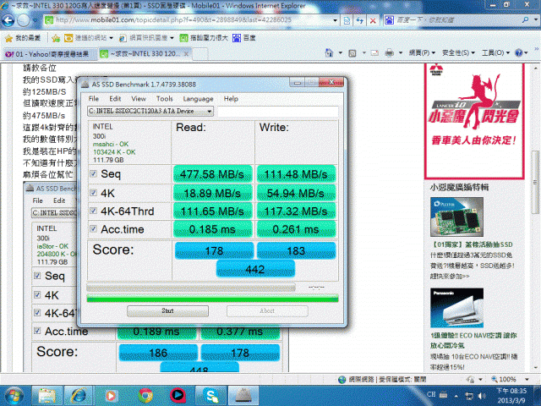
Task: Click the 指數壓力很大 favorites bar link
Action: click(x=204, y=38)
